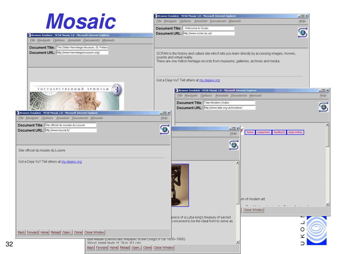
Task: Open Documents menu in Scran window
Action: [218, 21]
